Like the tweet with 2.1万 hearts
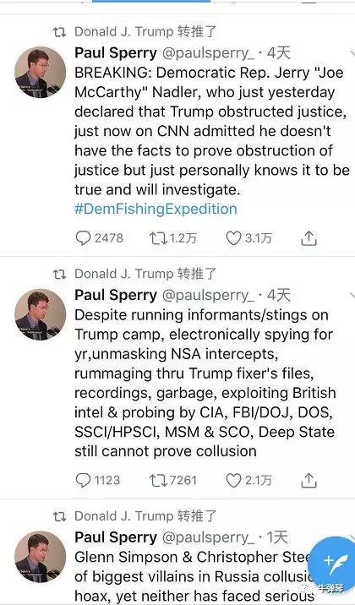This screenshot has height=605, width=355. click(248, 480)
